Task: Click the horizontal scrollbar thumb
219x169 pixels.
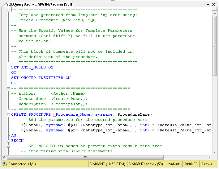Action: coord(85,157)
